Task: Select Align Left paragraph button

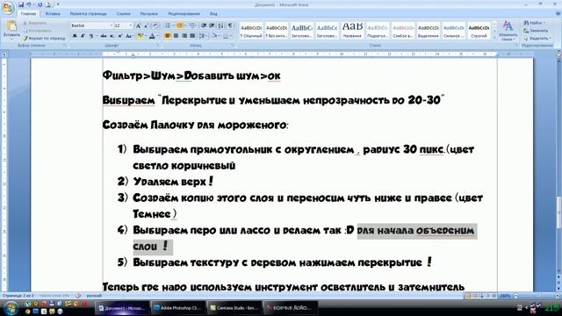Action: pyautogui.click(x=168, y=36)
